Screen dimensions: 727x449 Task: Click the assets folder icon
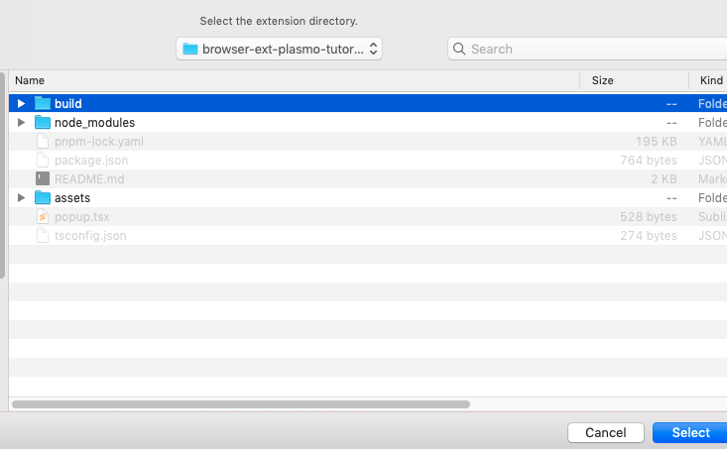click(43, 198)
